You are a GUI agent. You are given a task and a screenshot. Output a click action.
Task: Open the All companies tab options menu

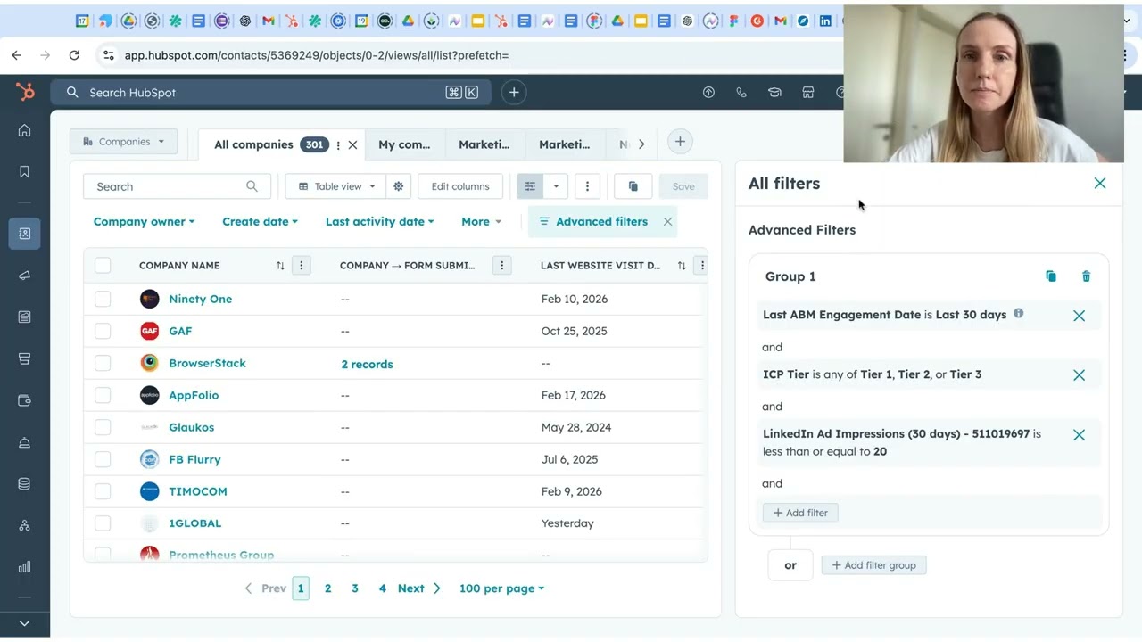point(338,144)
